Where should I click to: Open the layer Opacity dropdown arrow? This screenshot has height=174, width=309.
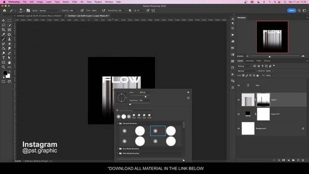pos(273,71)
